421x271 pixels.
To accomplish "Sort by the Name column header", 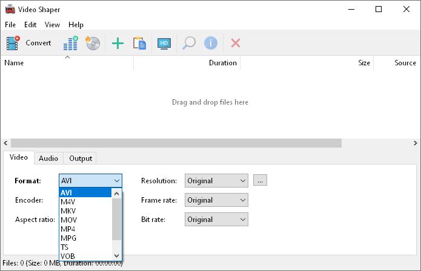I will (67, 63).
